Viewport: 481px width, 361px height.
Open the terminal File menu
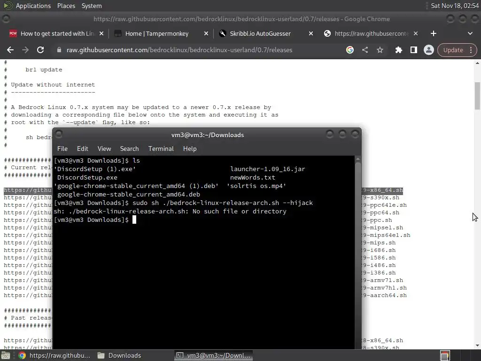coord(62,149)
